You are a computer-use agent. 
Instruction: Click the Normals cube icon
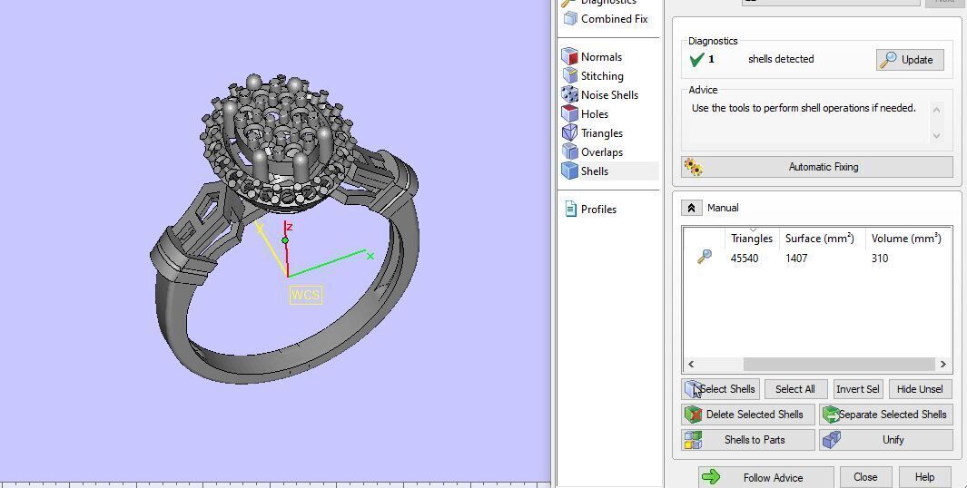[570, 56]
